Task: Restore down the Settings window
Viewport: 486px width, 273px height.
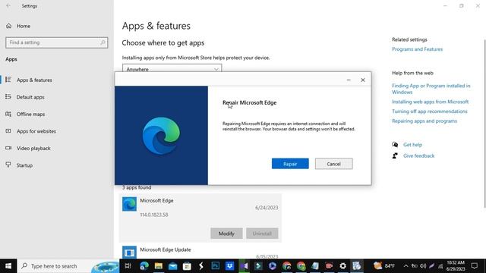Action: tap(461, 6)
